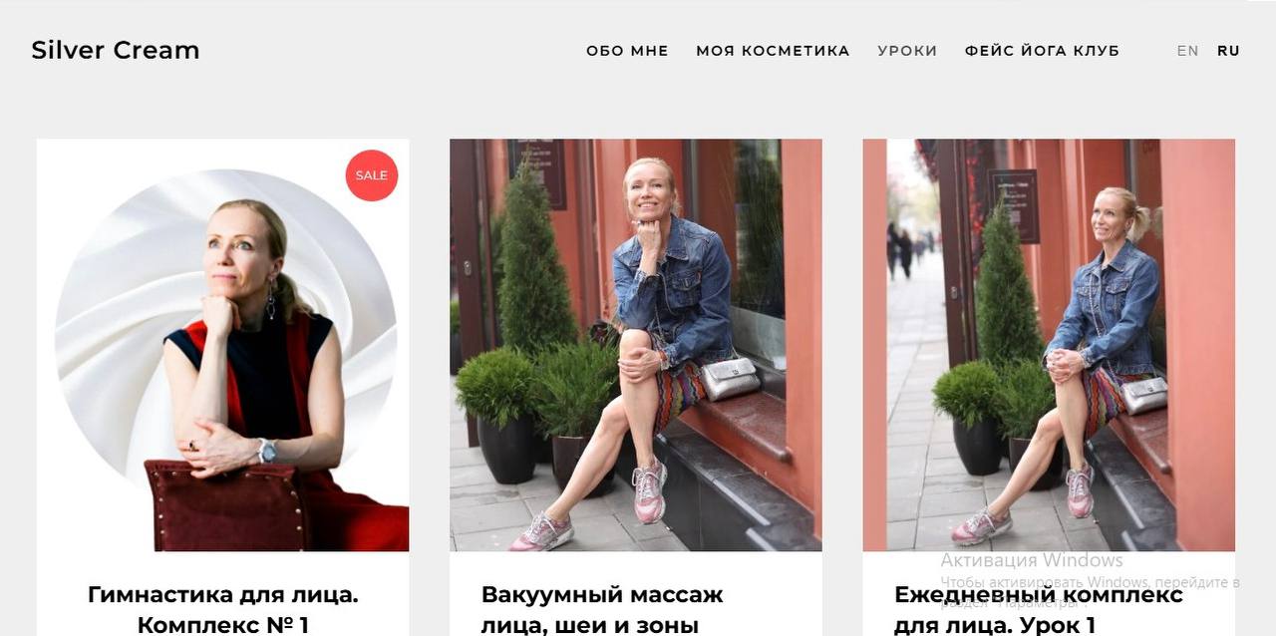Go to the МОЯ КОСМЕТИКА page
Image resolution: width=1276 pixels, height=636 pixels.
point(773,51)
